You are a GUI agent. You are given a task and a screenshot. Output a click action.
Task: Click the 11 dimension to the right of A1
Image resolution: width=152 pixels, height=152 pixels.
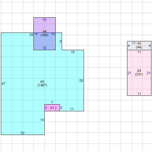[x=72, y=109]
